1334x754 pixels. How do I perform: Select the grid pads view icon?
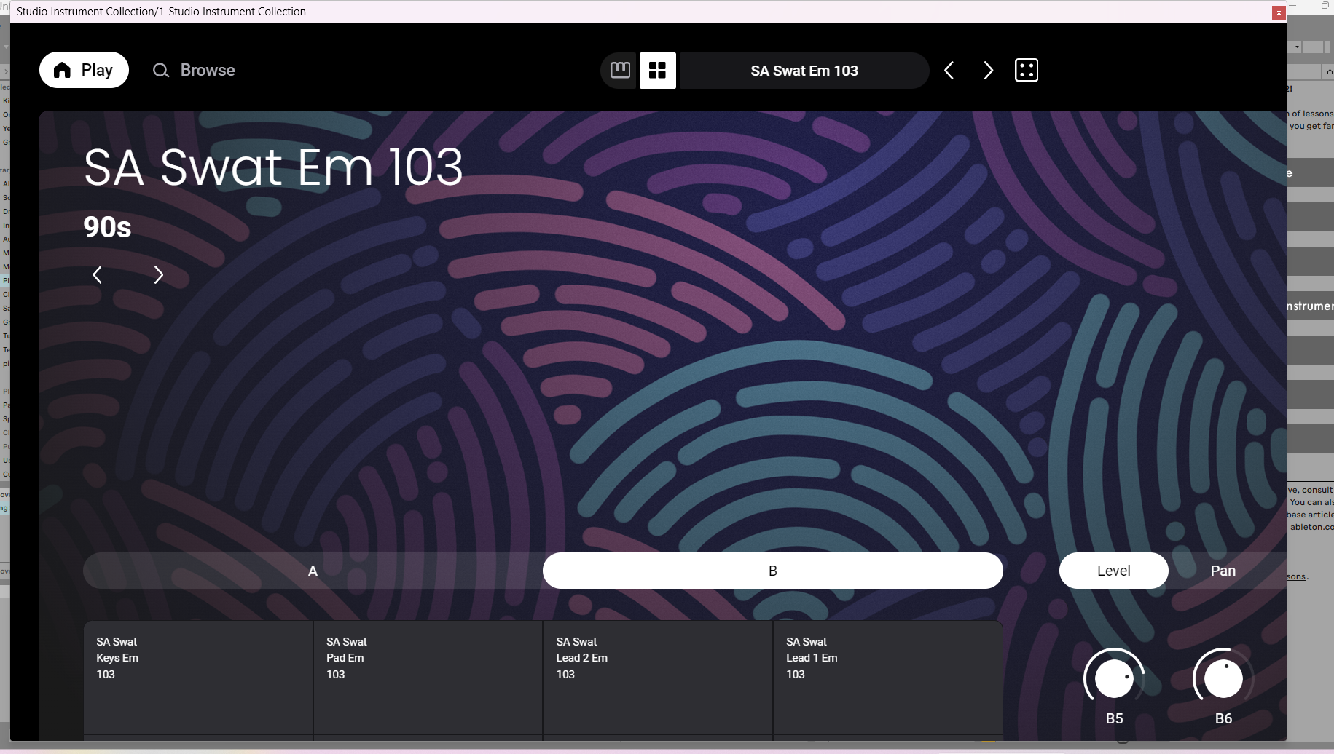[x=658, y=71]
